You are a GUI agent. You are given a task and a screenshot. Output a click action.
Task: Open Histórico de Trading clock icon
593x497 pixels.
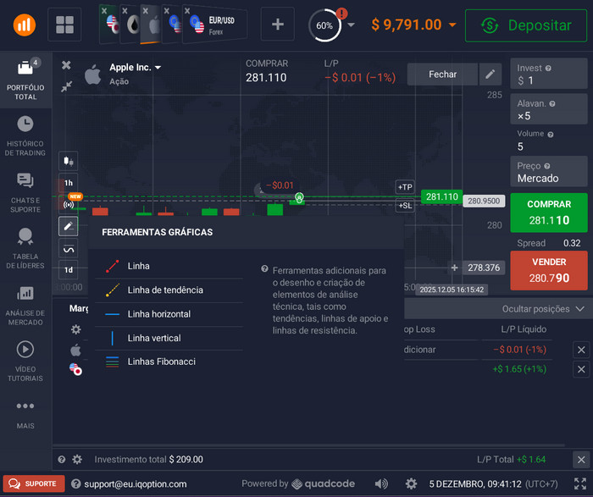tap(25, 124)
